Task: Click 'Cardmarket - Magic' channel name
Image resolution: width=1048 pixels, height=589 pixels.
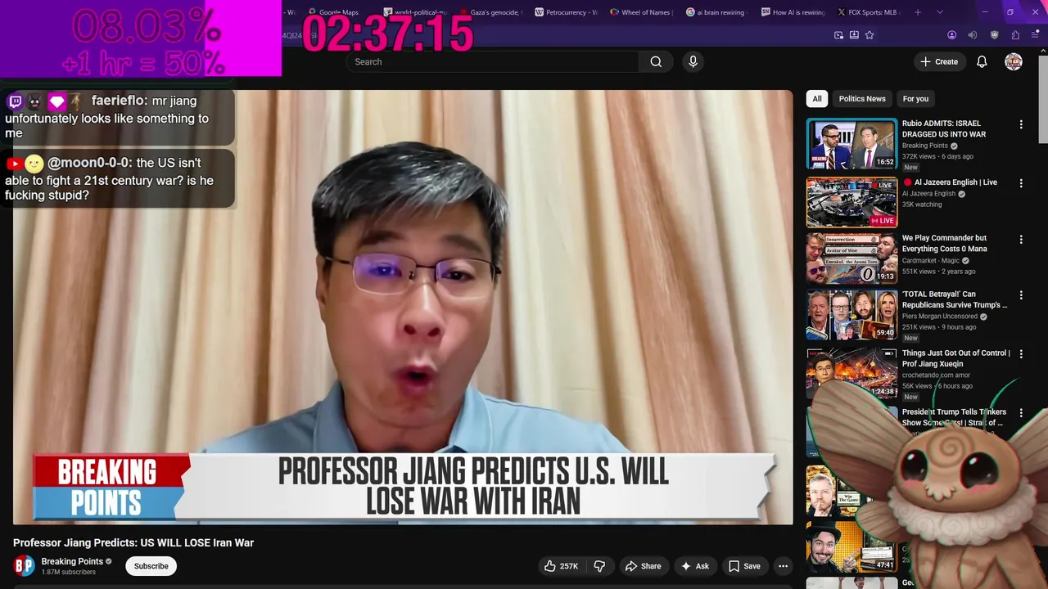Action: pyautogui.click(x=931, y=260)
